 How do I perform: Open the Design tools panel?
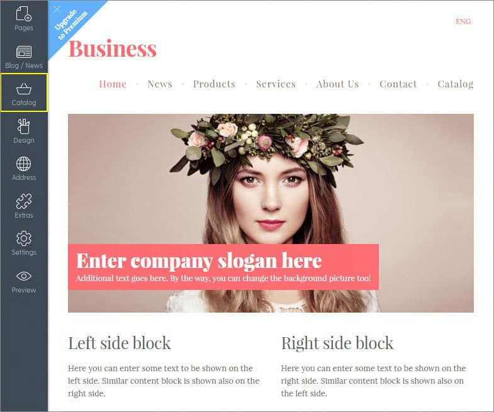click(x=24, y=131)
